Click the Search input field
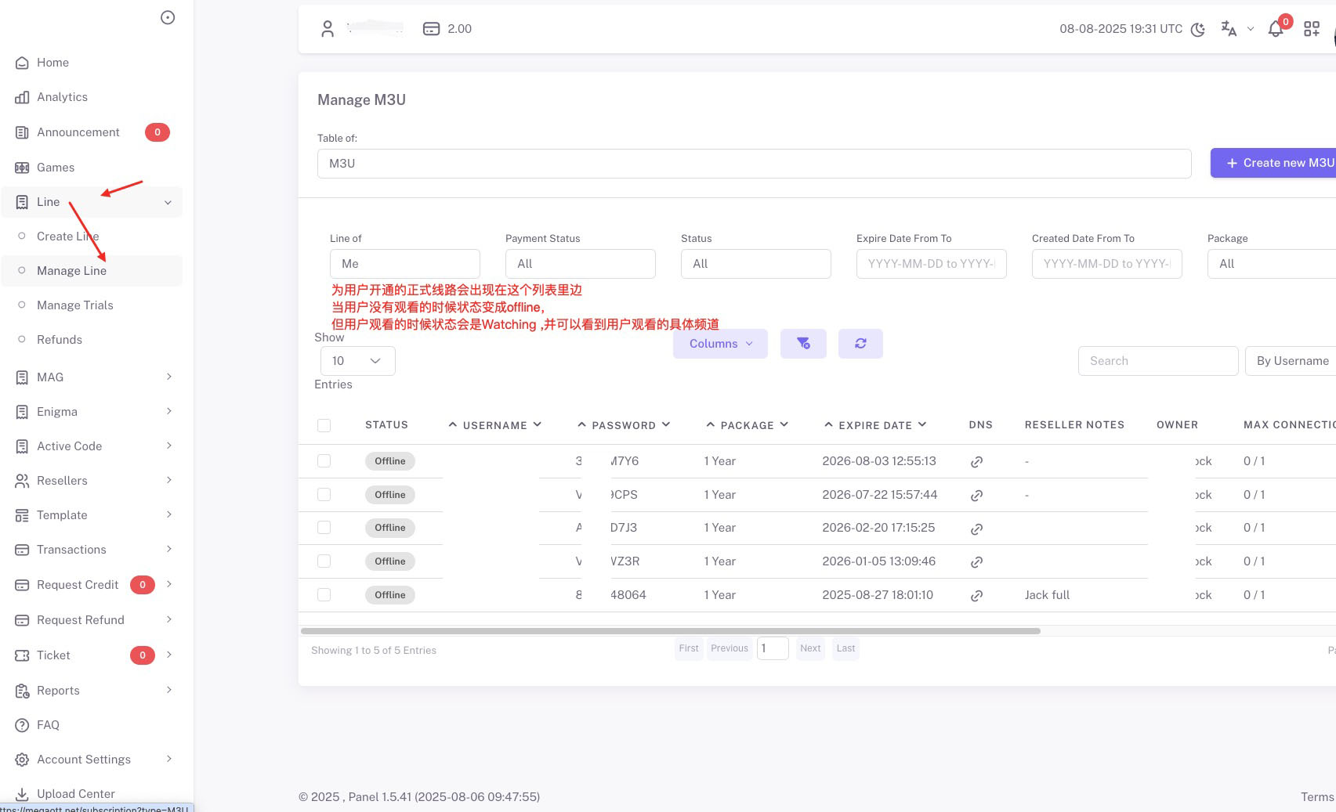 tap(1157, 361)
